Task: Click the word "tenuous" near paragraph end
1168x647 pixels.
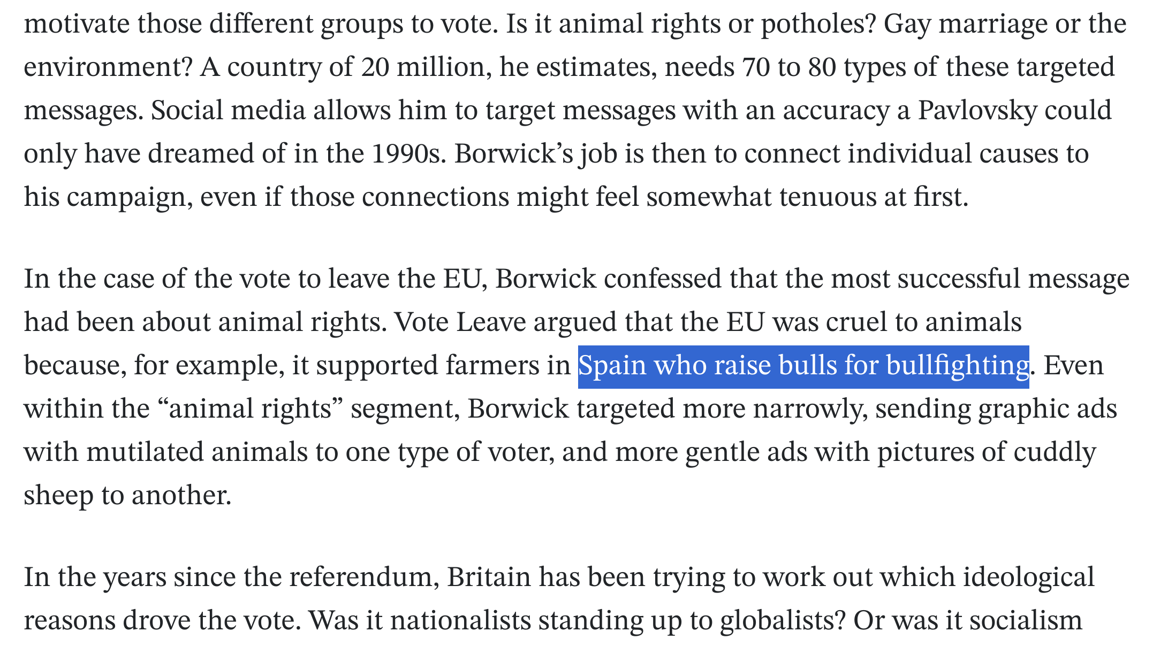Action: click(x=828, y=197)
